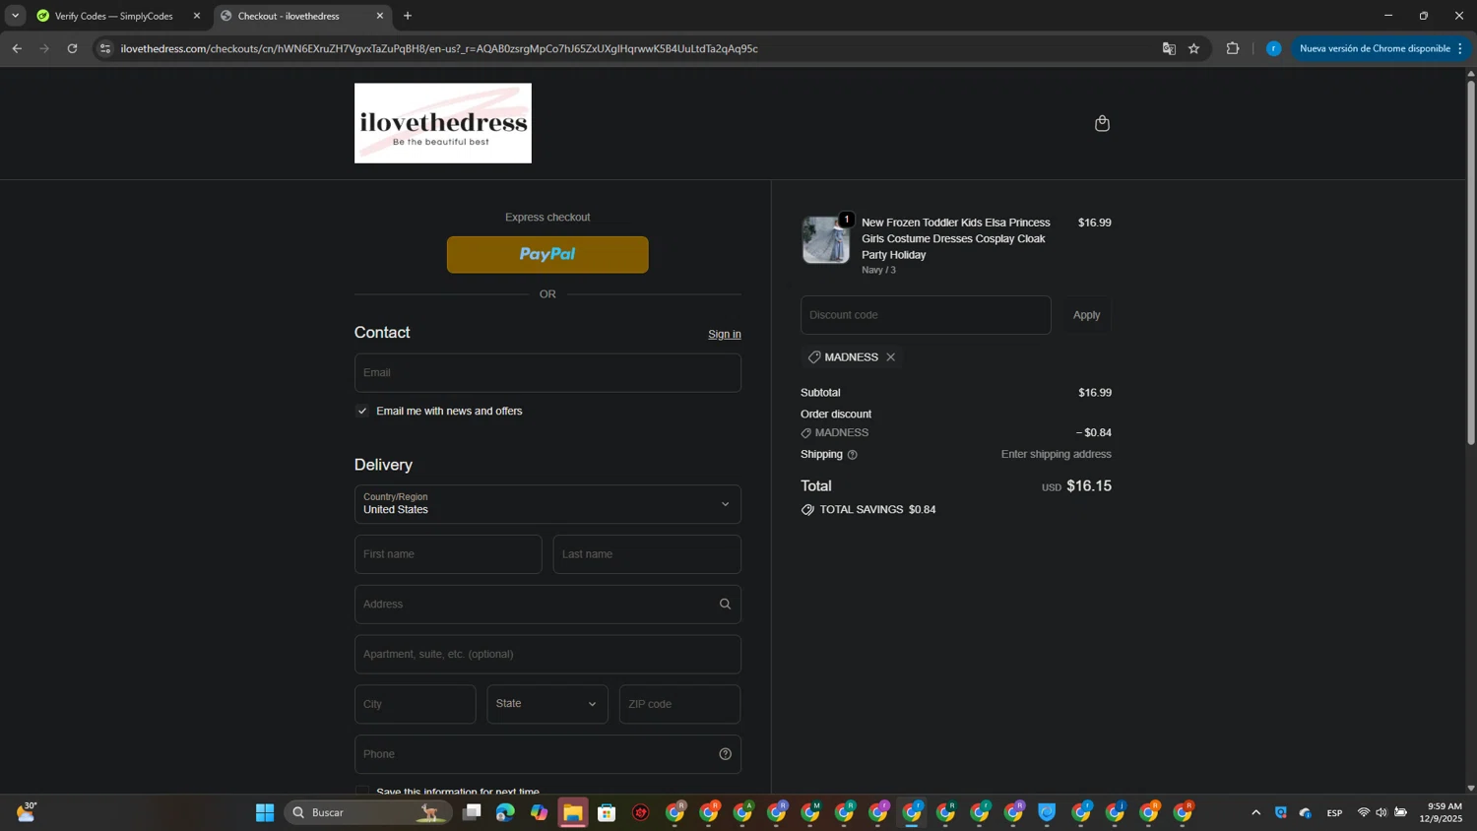Viewport: 1477px width, 831px height.
Task: Click the TOTAL SAVINGS $0.84 text
Action: (x=877, y=510)
